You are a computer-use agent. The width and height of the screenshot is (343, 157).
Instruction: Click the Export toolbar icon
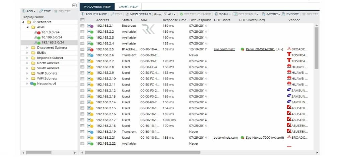coord(284,14)
